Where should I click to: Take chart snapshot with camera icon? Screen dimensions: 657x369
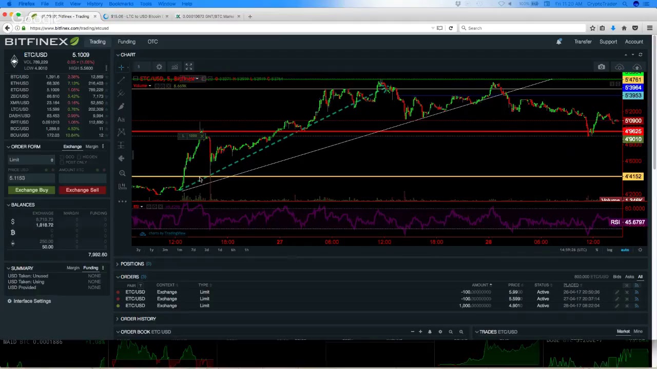(x=602, y=67)
